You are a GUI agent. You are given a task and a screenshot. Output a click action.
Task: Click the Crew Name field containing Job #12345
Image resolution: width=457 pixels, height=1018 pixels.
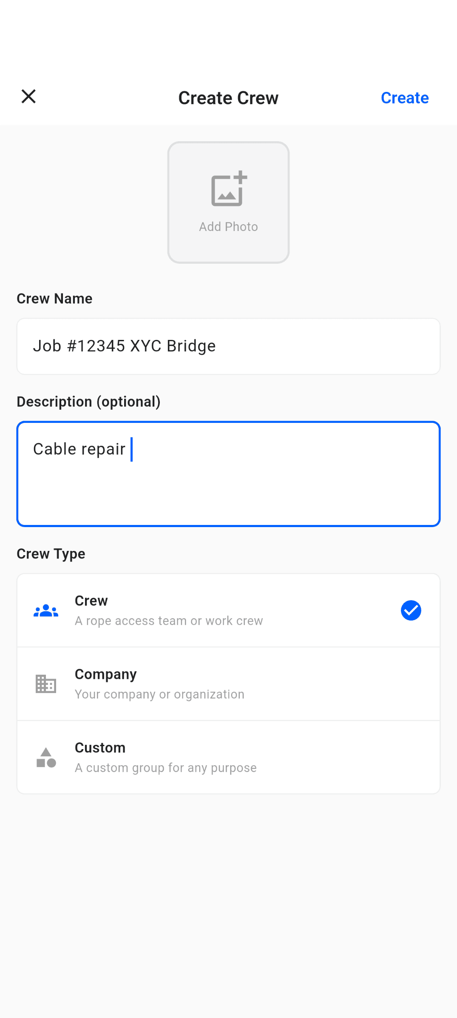tap(228, 346)
